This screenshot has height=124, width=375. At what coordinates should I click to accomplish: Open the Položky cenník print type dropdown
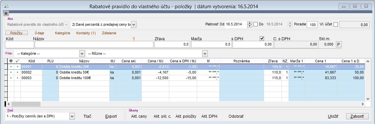tap(72, 116)
